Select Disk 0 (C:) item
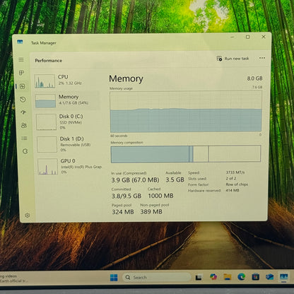Screen dimensions: 294x294 (x=68, y=122)
